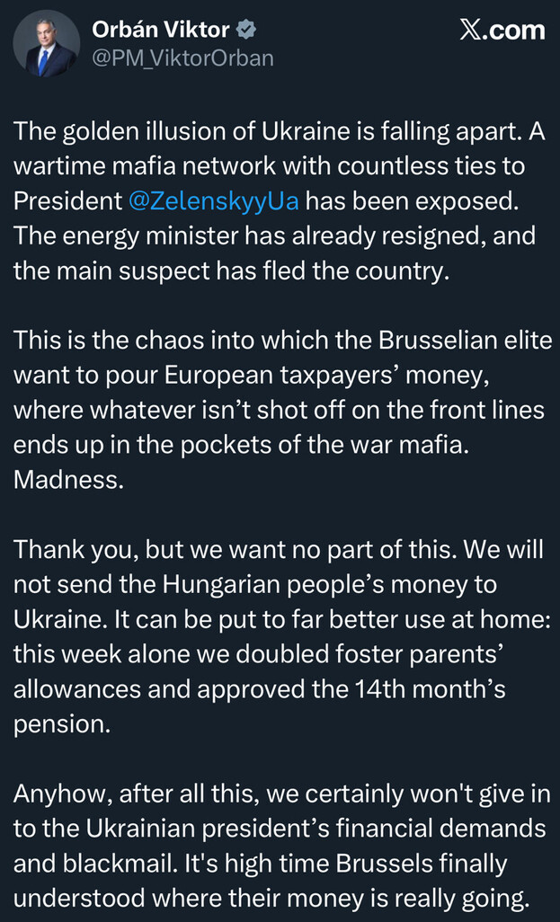Click the paragraph starting "This is the chaos"
The image size is (560, 922).
tap(279, 409)
